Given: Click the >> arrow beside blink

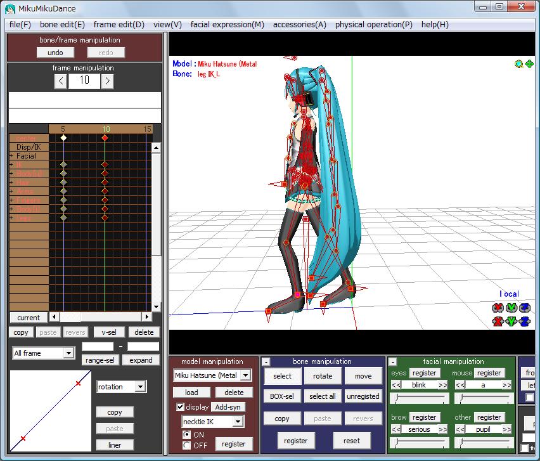Looking at the screenshot, I should point(443,385).
